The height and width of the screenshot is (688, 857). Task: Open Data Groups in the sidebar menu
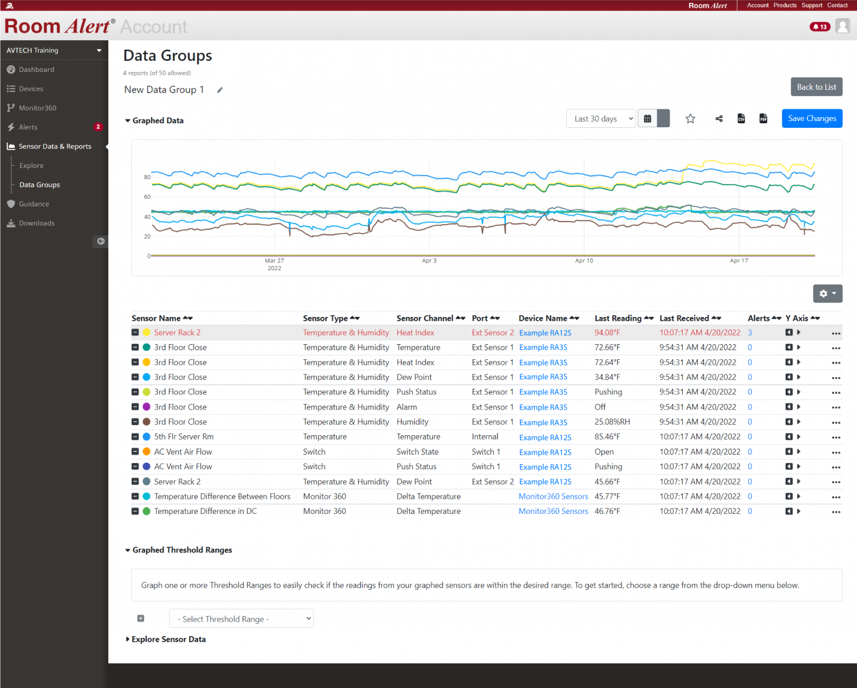pos(39,184)
